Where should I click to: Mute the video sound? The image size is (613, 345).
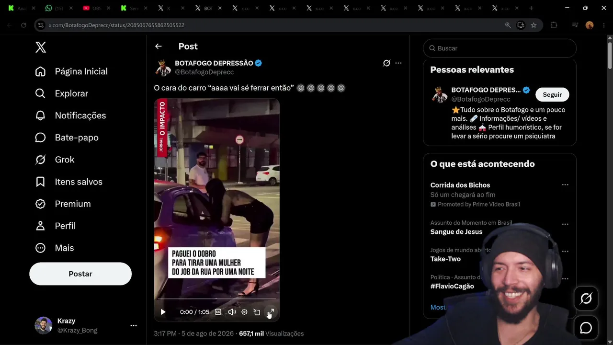(x=232, y=312)
